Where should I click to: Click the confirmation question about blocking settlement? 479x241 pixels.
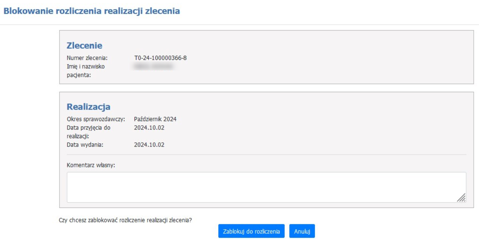(125, 220)
